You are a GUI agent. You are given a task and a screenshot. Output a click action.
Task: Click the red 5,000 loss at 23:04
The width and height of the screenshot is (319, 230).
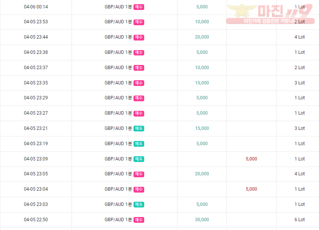pos(251,189)
